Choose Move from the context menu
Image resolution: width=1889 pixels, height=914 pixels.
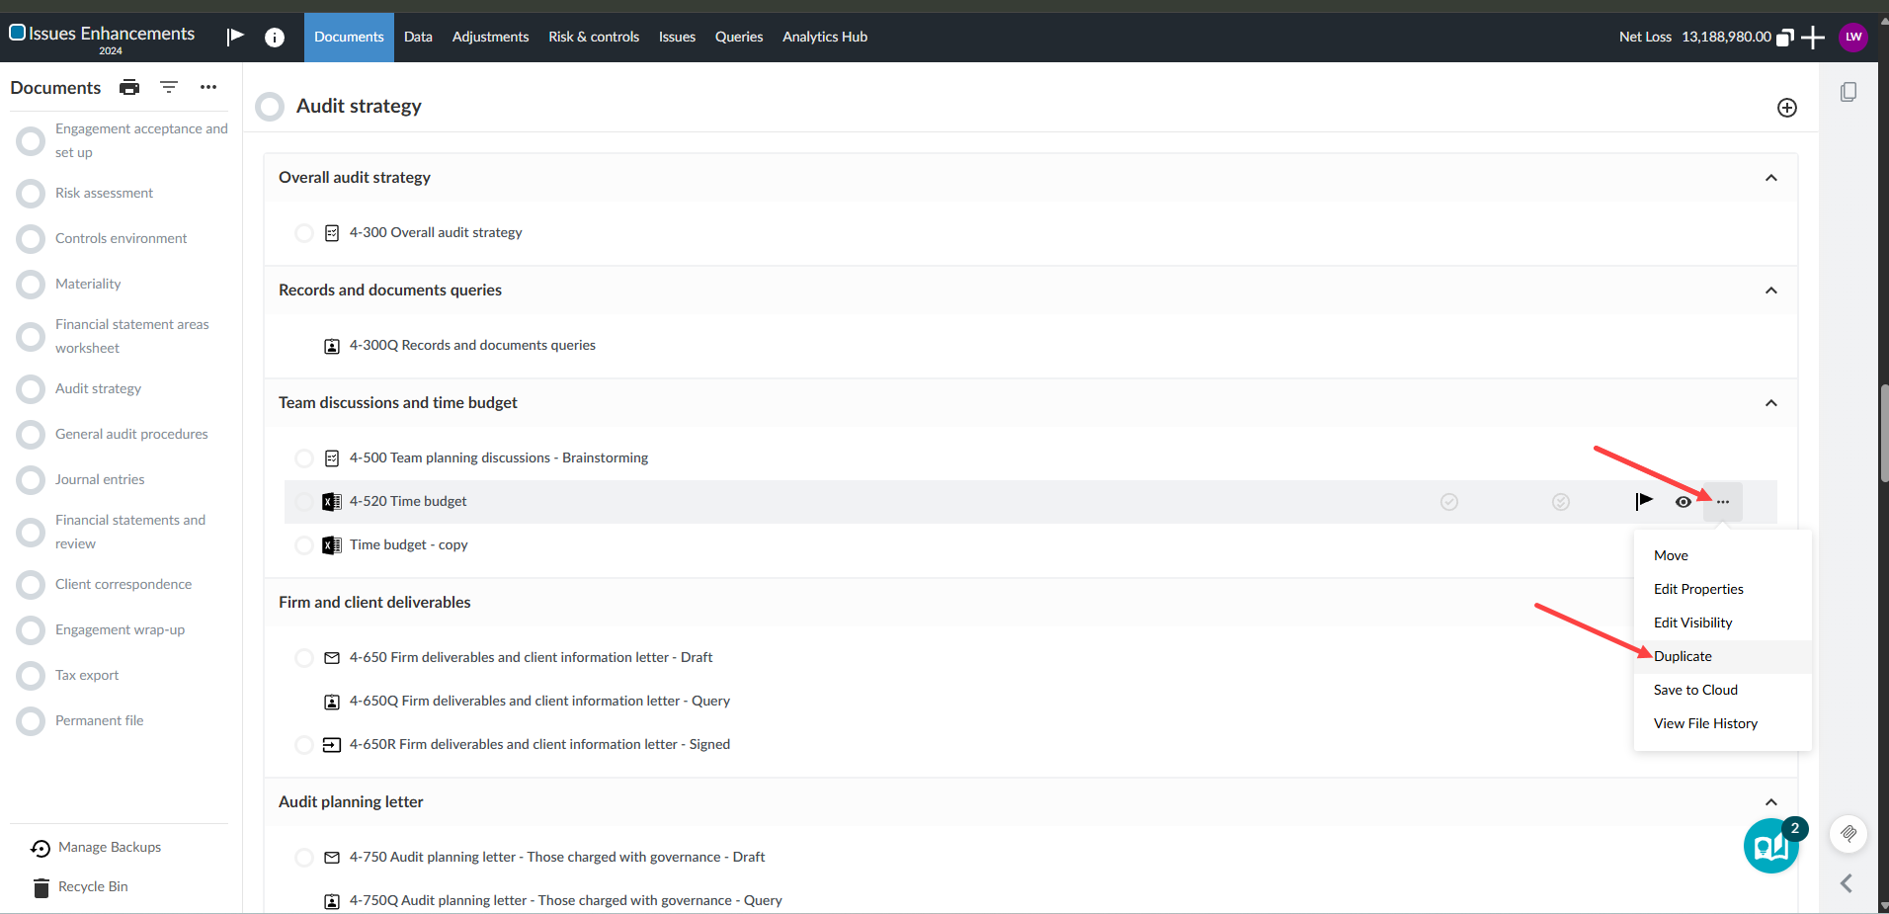[x=1723, y=555]
